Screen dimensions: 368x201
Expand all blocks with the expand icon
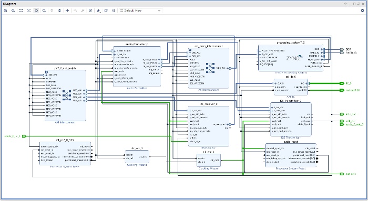click(59, 10)
